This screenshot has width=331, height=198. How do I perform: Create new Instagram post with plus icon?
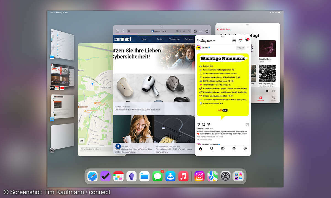tap(234, 40)
